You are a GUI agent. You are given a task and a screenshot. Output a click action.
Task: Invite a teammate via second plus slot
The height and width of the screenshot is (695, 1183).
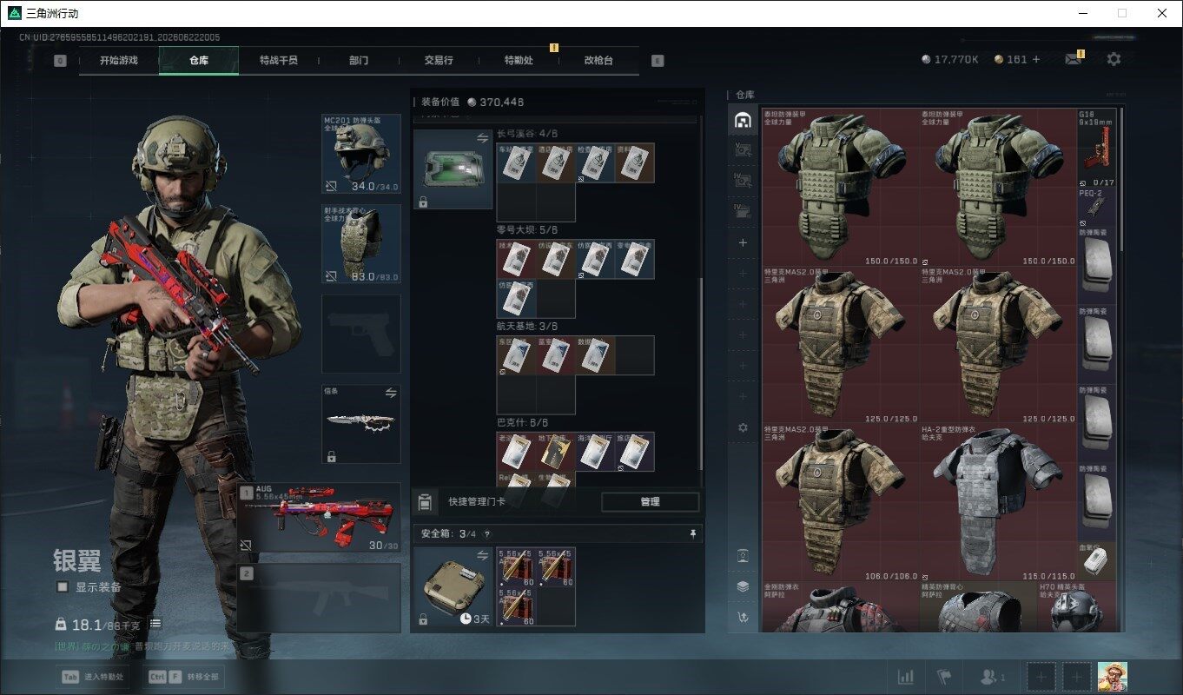(1077, 676)
